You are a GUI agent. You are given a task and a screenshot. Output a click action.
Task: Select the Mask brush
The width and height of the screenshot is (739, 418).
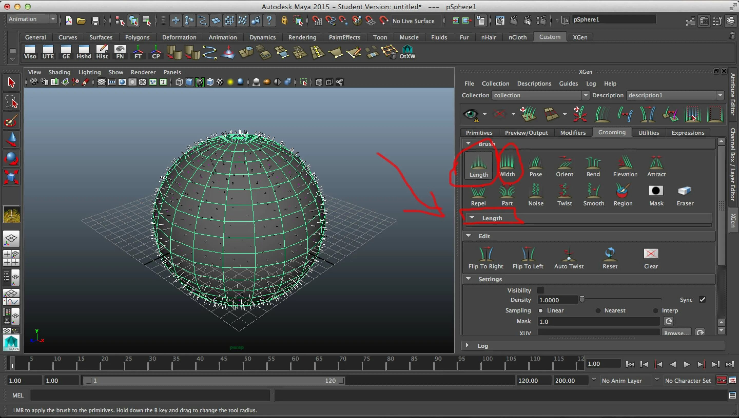(x=656, y=195)
